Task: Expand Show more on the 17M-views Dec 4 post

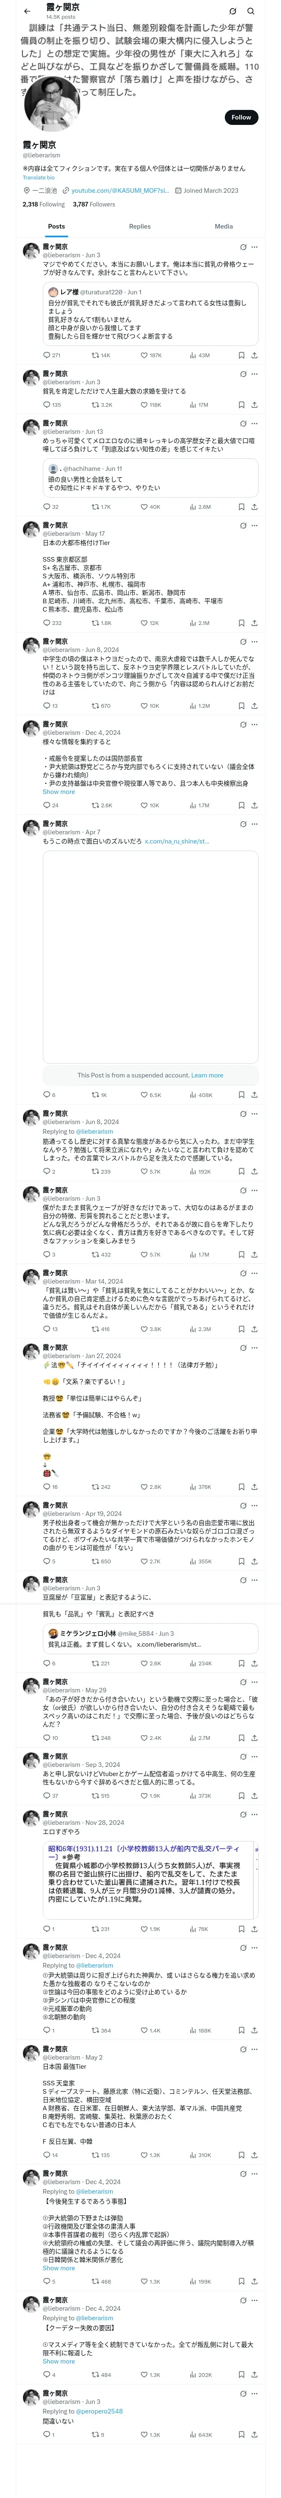Action: [x=58, y=792]
